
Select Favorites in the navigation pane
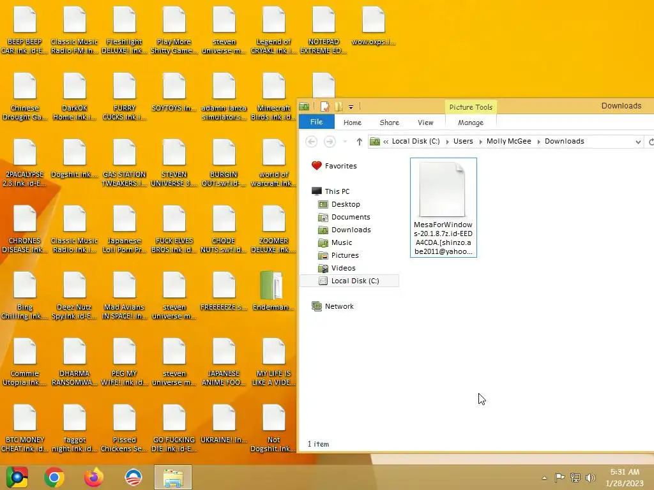[x=334, y=166]
